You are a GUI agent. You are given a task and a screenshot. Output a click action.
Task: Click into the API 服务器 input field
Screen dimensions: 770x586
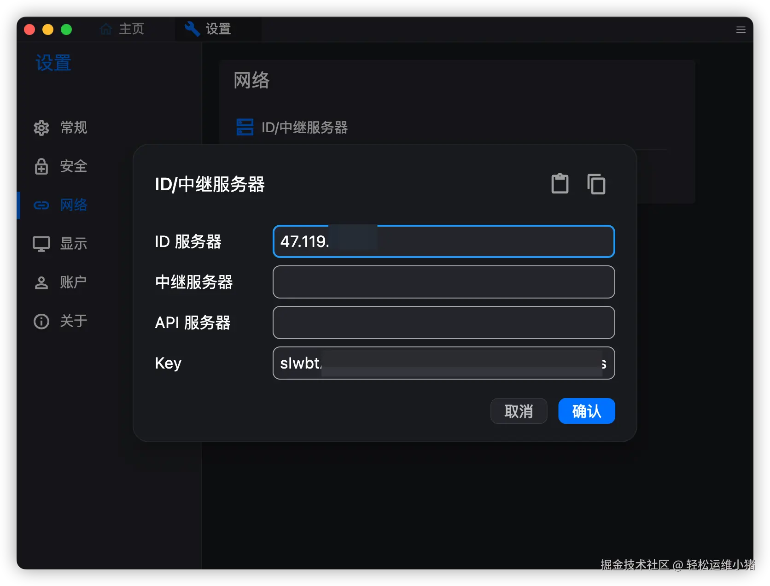click(x=444, y=322)
